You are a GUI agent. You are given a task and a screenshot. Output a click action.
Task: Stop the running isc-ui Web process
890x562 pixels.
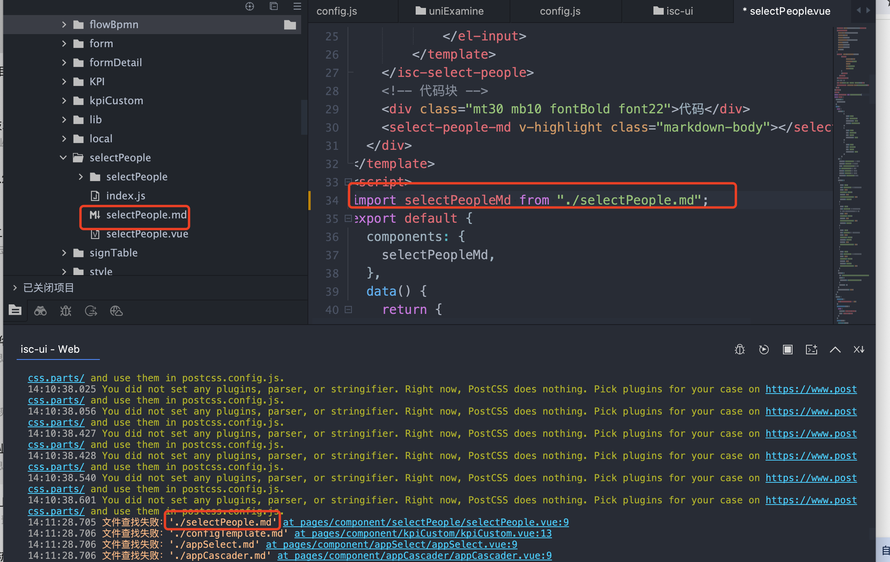pos(787,350)
